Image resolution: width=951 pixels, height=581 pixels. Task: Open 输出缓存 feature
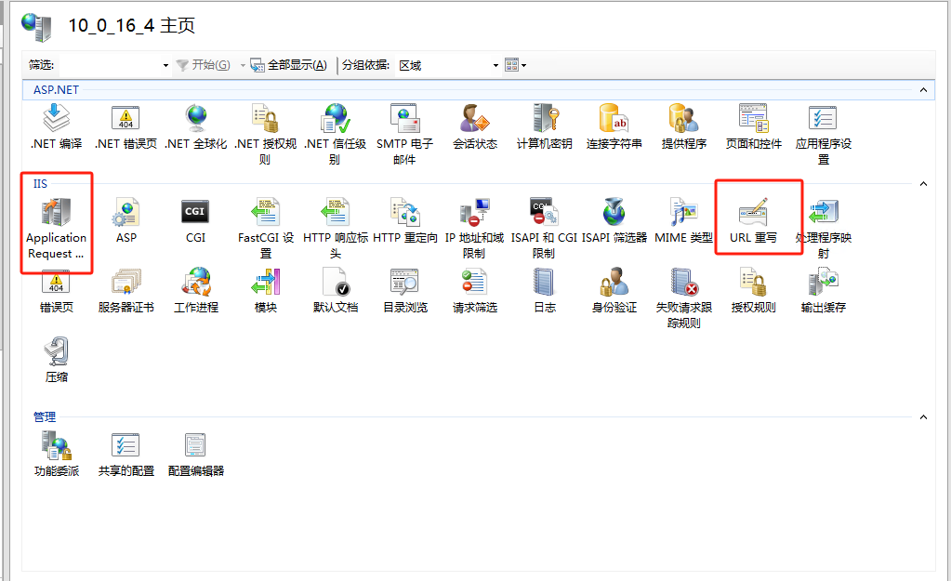coord(823,291)
